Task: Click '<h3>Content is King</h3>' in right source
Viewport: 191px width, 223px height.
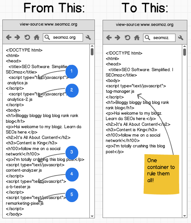Action: point(132,130)
